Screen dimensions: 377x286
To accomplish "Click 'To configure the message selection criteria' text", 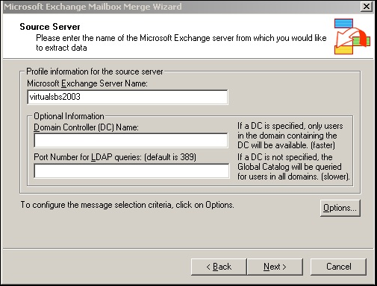I will click(x=127, y=205).
